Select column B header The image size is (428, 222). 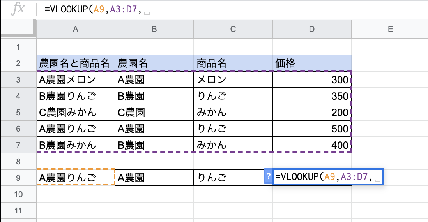154,29
